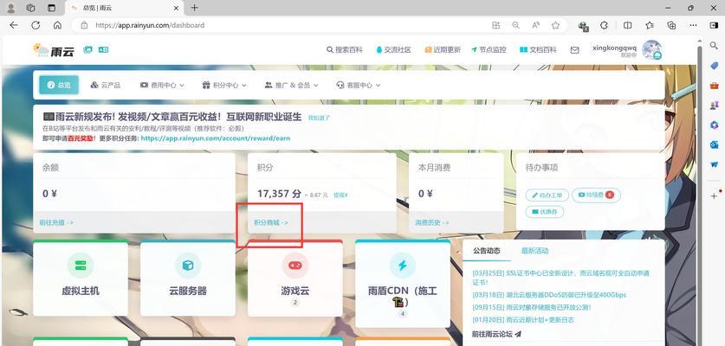Image resolution: width=725 pixels, height=346 pixels.
Task: Open browser settings and more menu
Action: [693, 25]
